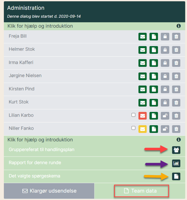Image resolution: width=187 pixels, height=200 pixels.
Task: Click the Team data button
Action: [141, 191]
